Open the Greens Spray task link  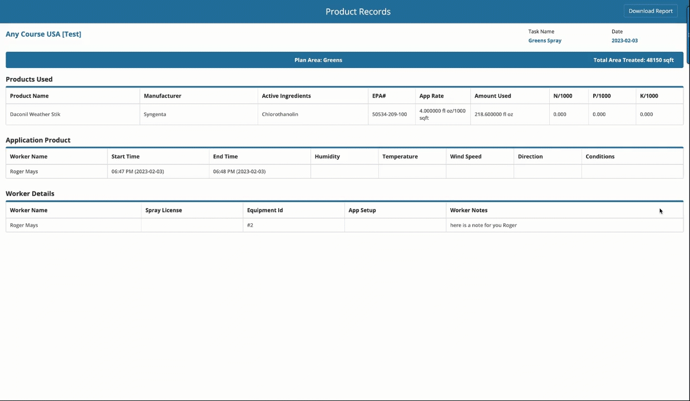pyautogui.click(x=544, y=41)
